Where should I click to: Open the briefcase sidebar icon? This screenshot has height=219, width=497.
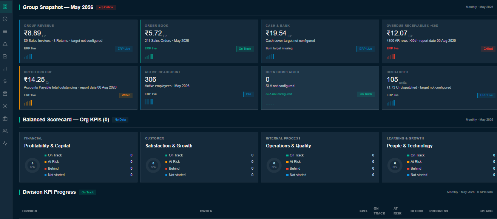tap(5, 118)
